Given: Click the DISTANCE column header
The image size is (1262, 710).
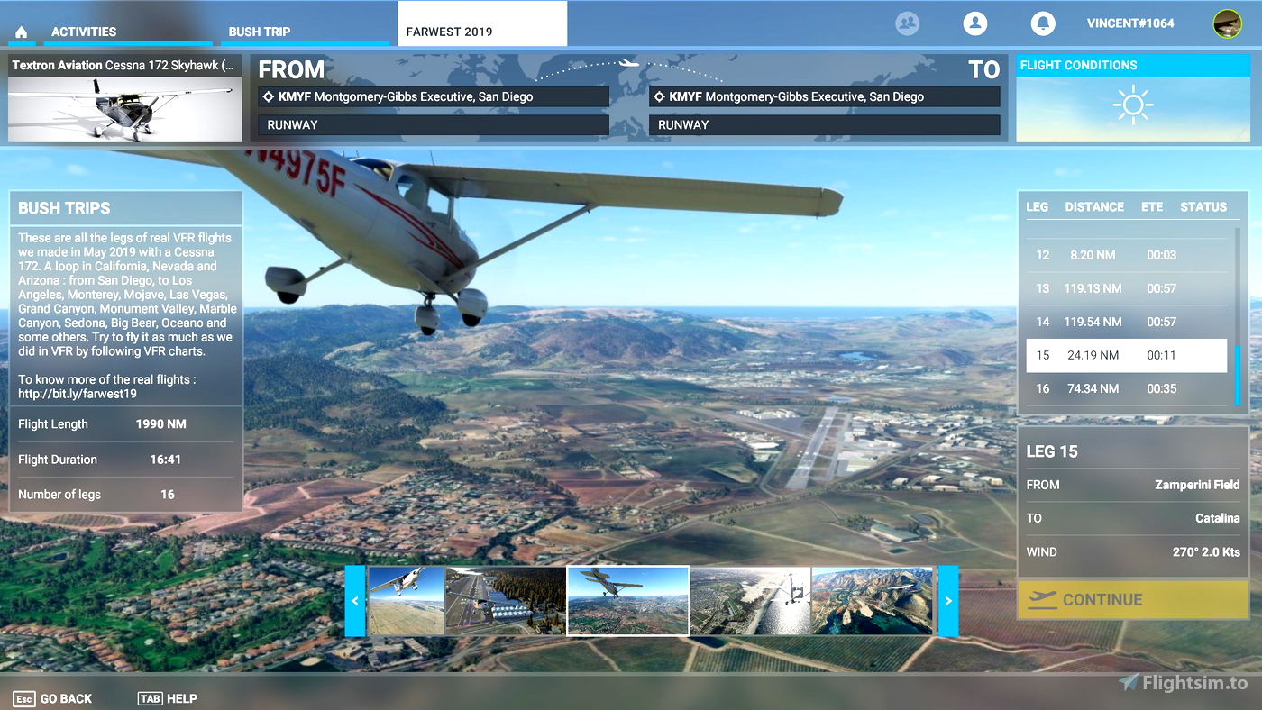Looking at the screenshot, I should (x=1094, y=206).
